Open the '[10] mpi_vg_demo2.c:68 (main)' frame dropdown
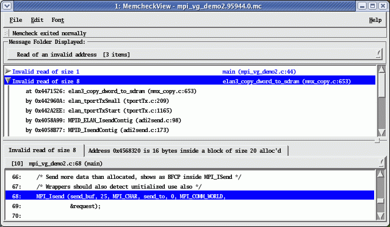Image resolution: width=390 pixels, height=227 pixels. click(x=195, y=164)
